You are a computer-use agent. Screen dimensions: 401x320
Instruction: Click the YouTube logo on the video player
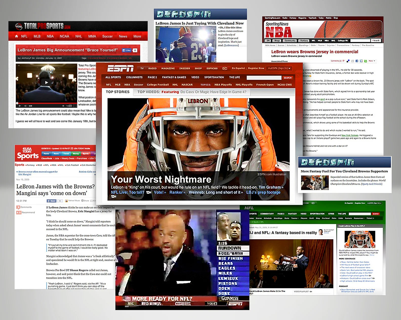coord(69,106)
